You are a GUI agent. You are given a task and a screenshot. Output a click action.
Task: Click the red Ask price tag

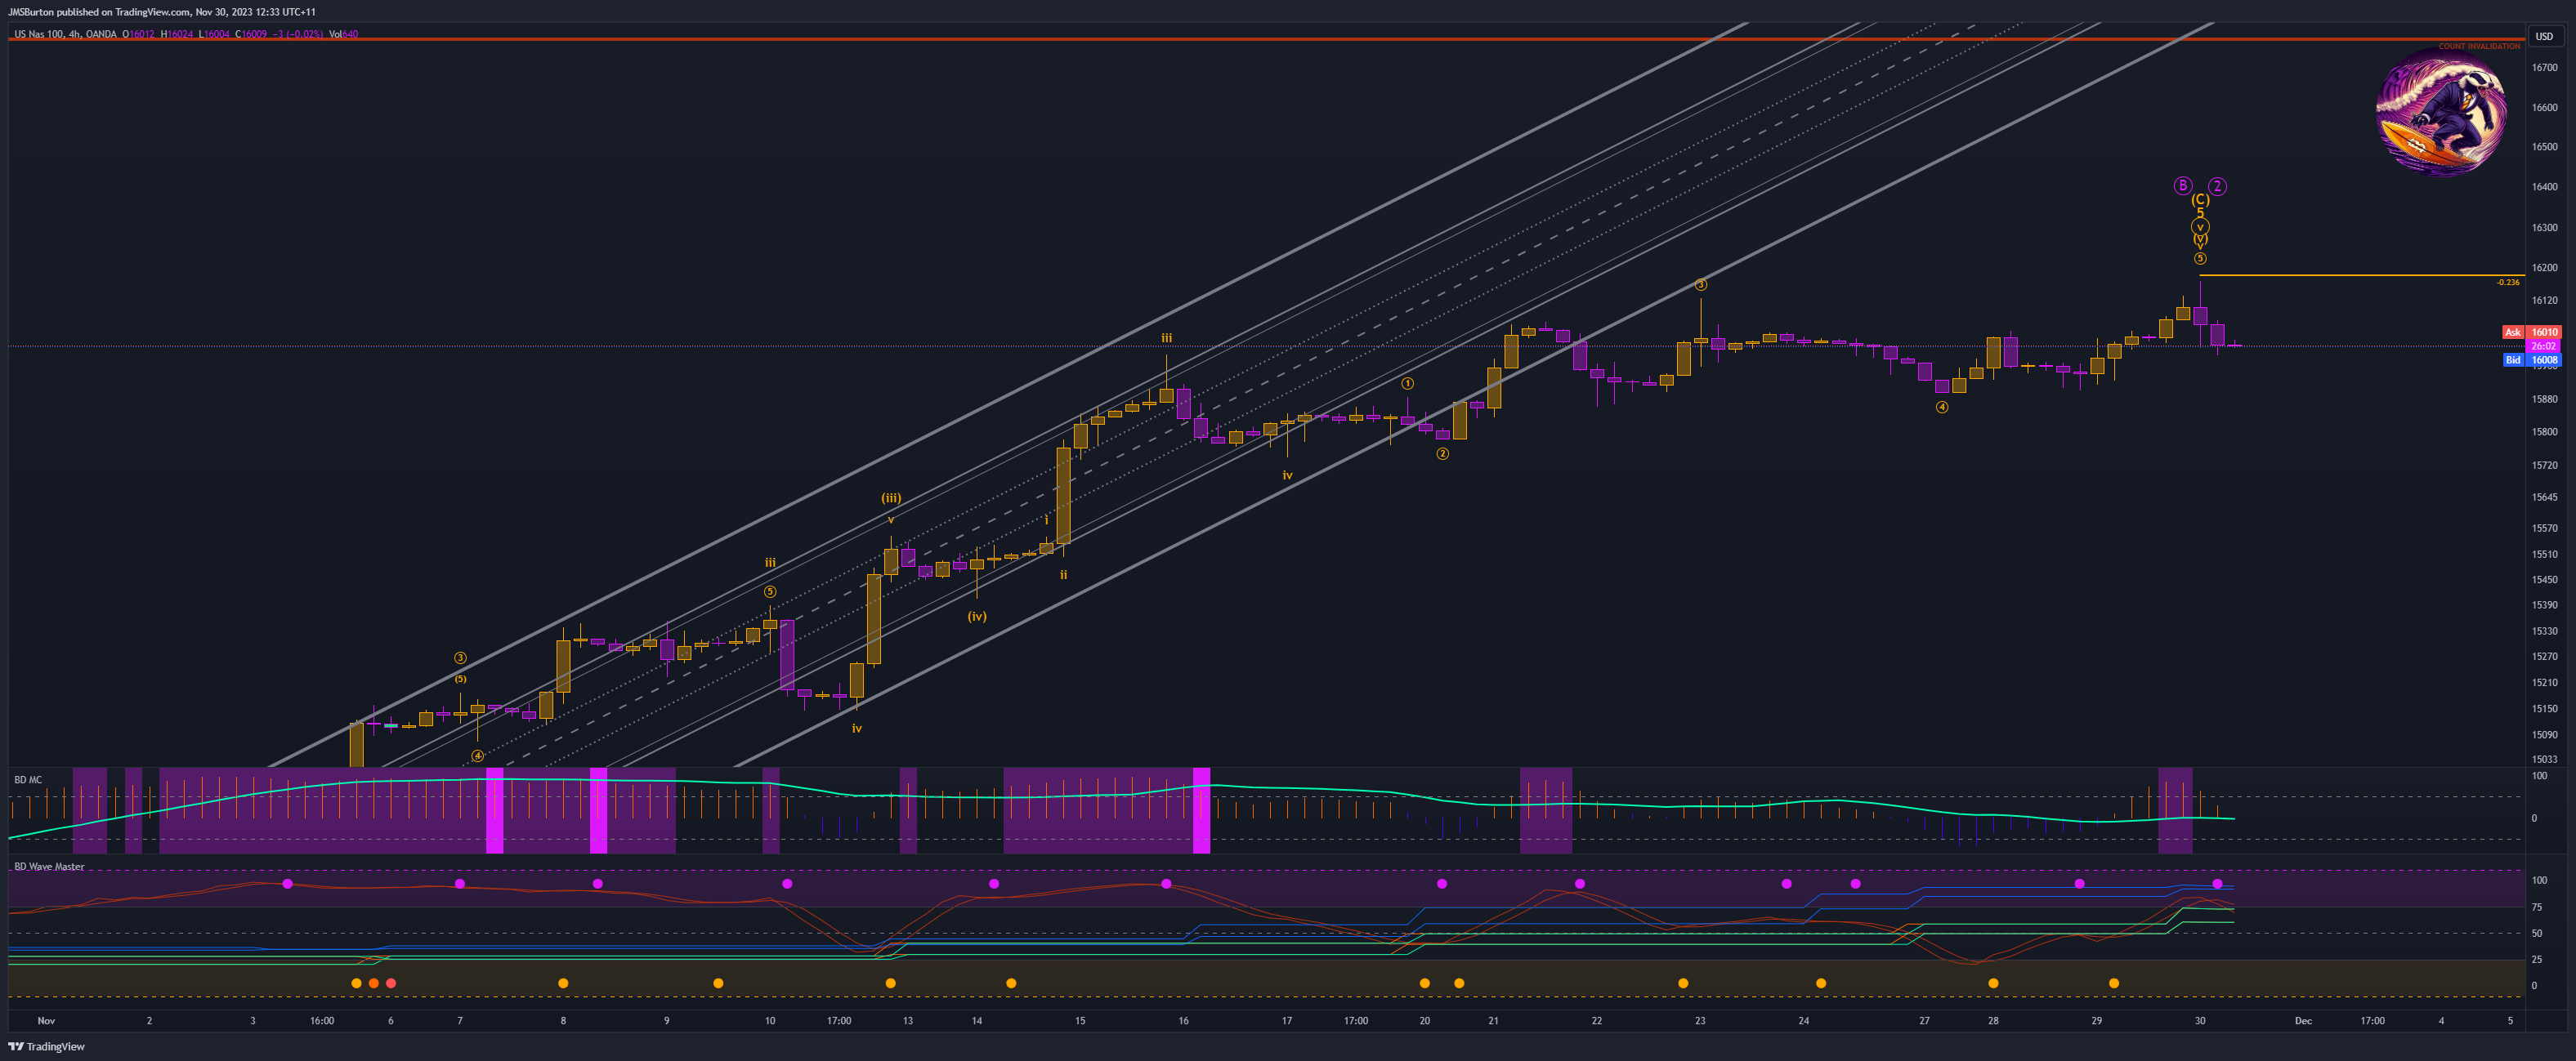click(2532, 332)
